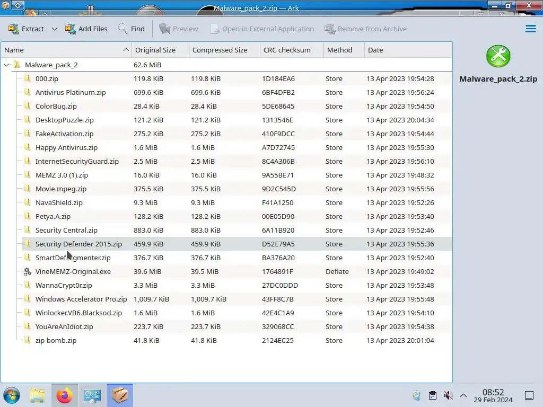Click the 000.zip archive icon
The image size is (543, 407).
tap(28, 78)
